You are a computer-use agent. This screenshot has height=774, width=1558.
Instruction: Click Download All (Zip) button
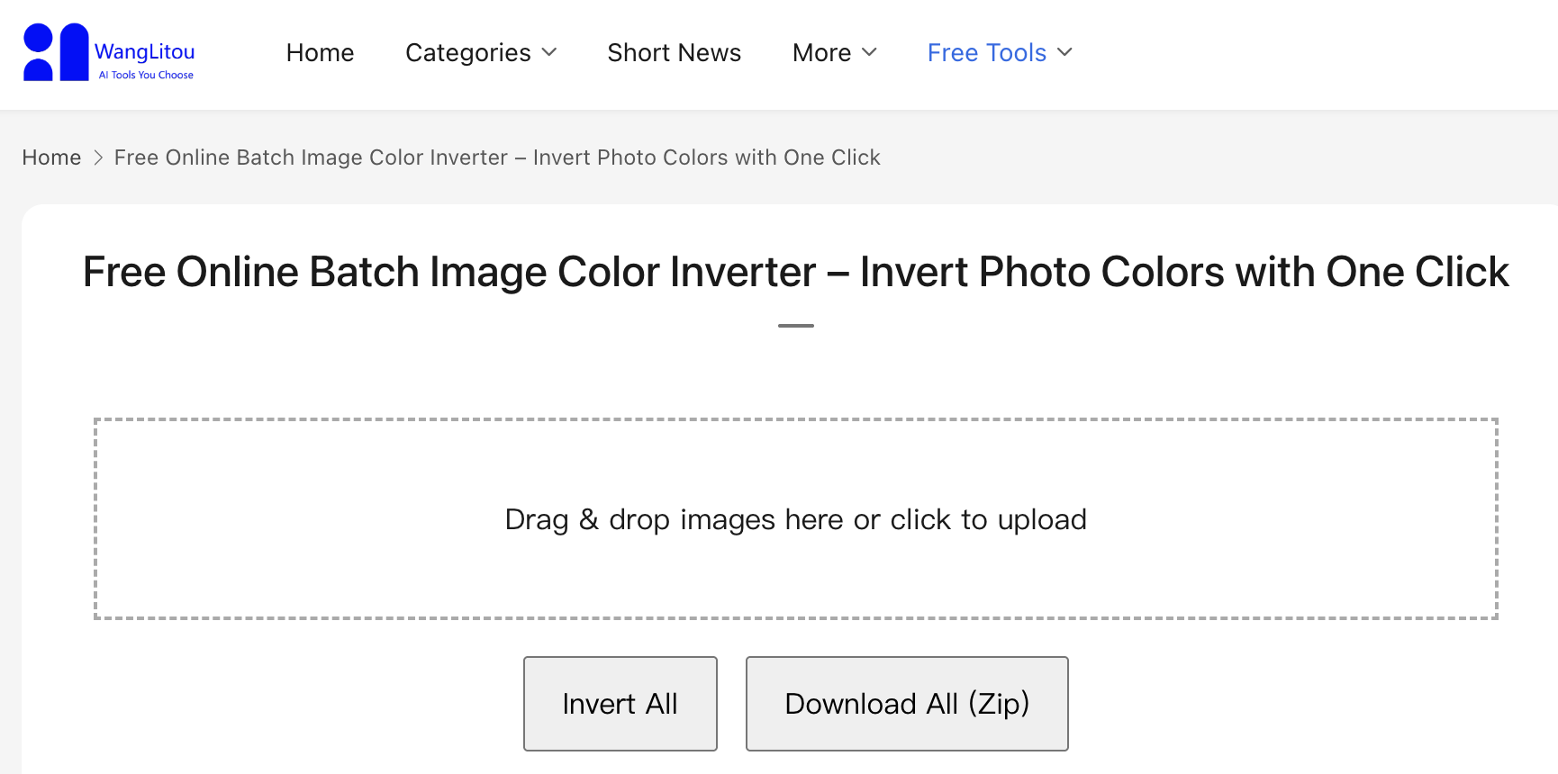tap(907, 704)
